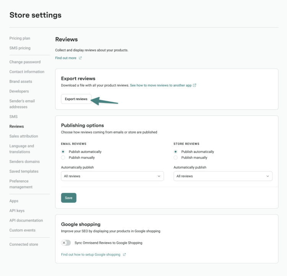Open Store Reviews 'All reviews' dropdown
The width and height of the screenshot is (287, 276).
(223, 176)
